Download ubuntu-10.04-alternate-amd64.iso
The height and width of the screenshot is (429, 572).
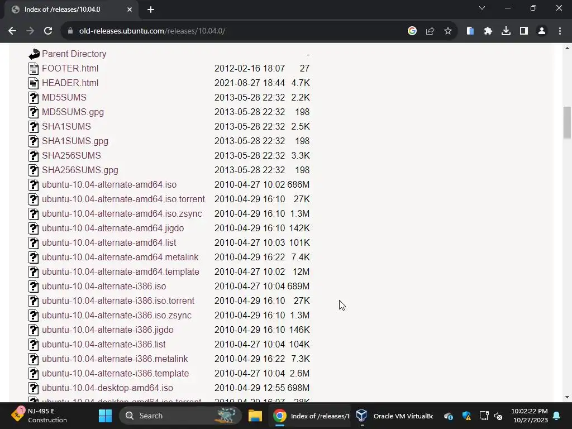109,184
